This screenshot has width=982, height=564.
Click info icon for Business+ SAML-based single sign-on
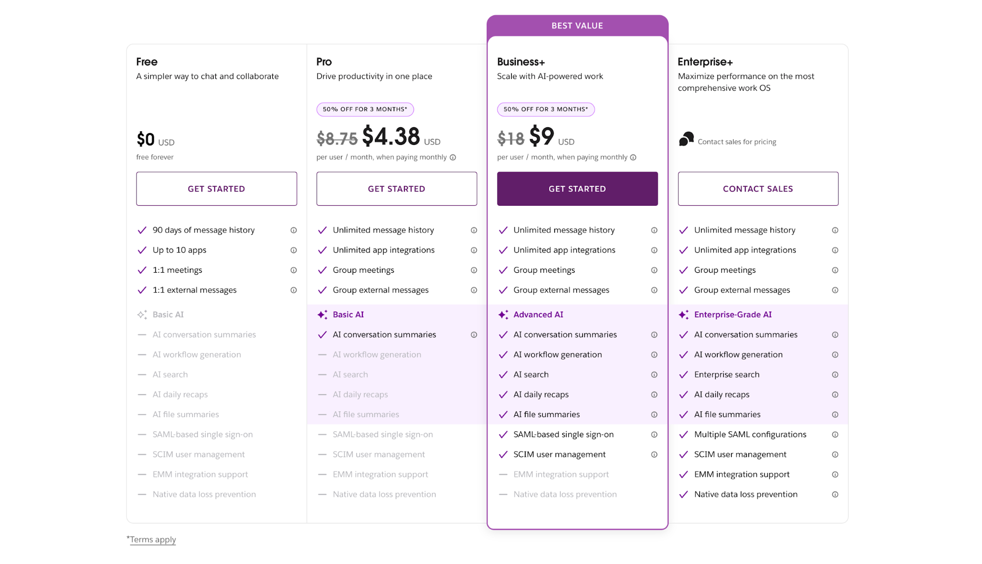(x=654, y=435)
